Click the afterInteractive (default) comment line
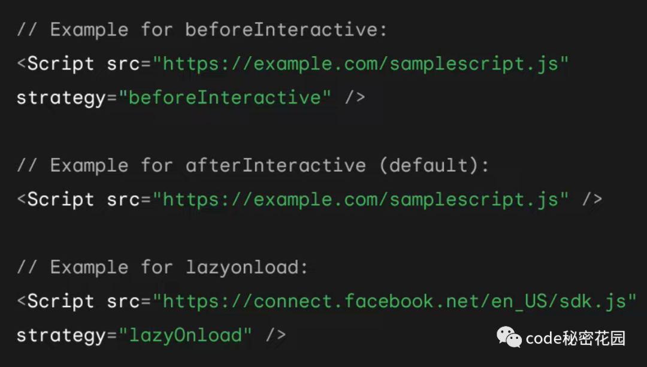 (x=253, y=166)
